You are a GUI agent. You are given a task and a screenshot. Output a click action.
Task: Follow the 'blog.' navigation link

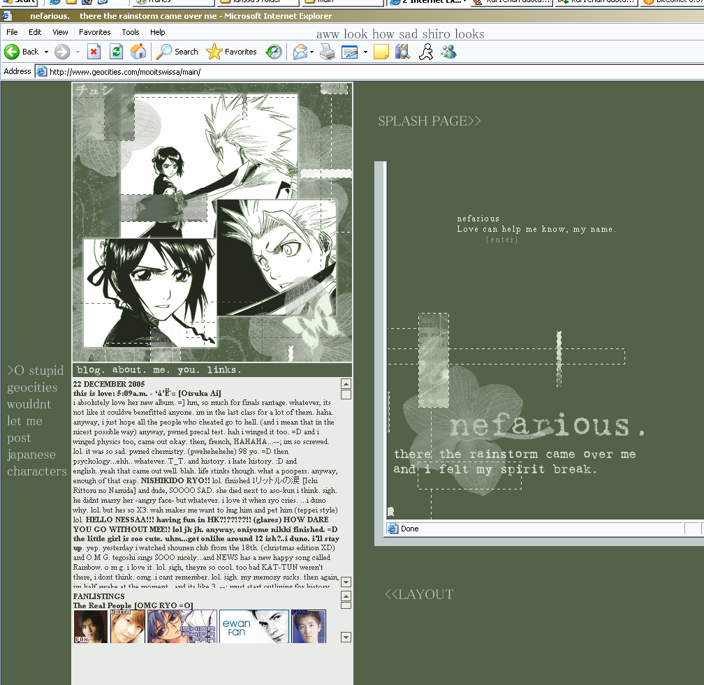91,370
